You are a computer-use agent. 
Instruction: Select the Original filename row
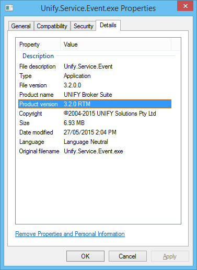tap(95, 151)
